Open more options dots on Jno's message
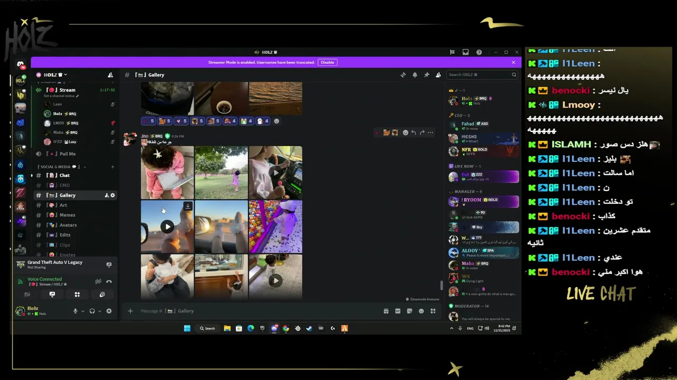This screenshot has width=677, height=380. [x=431, y=132]
